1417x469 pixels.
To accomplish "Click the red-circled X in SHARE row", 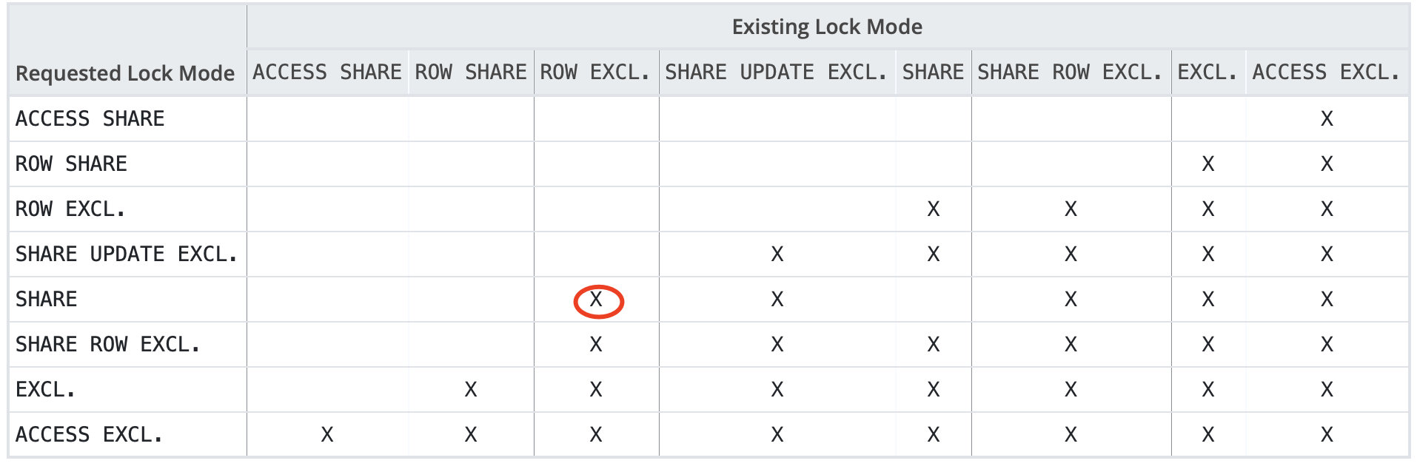I will pyautogui.click(x=596, y=300).
